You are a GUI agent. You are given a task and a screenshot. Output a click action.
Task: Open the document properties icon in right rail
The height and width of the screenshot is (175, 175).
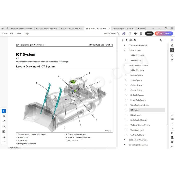click(172, 138)
